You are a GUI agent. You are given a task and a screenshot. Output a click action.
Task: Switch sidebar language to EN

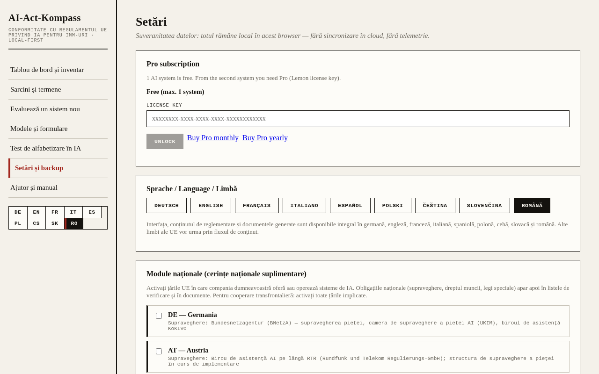(x=37, y=212)
